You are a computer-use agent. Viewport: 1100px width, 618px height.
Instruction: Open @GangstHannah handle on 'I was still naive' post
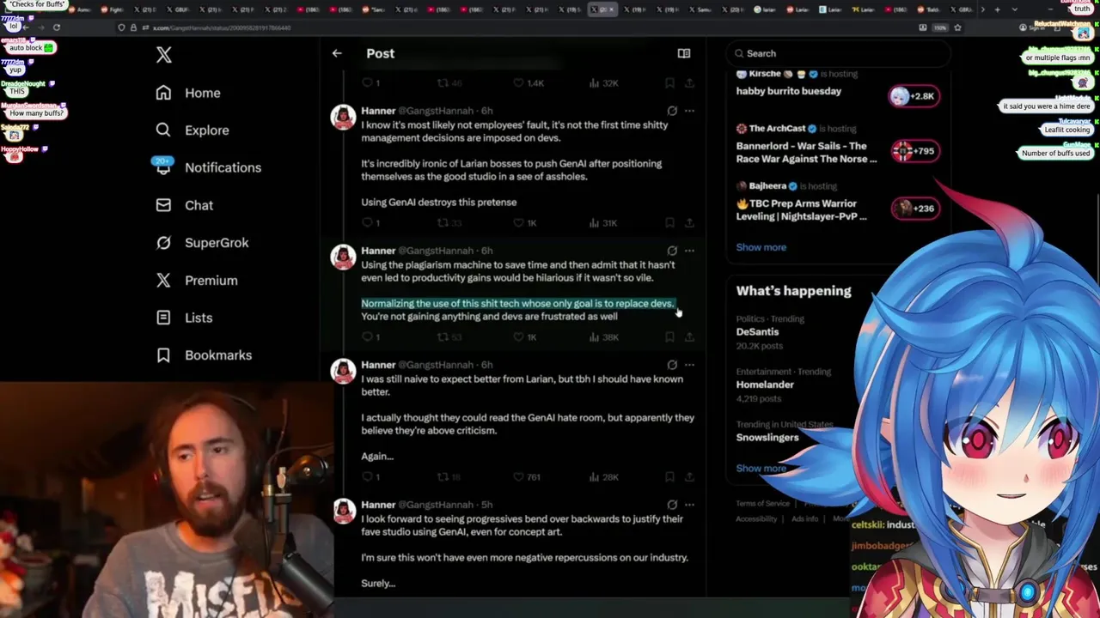pos(437,365)
